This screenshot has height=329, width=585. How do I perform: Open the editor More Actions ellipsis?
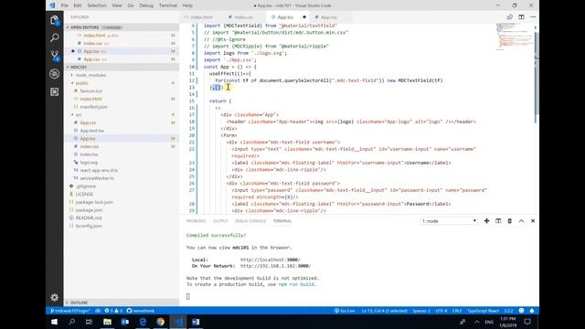pyautogui.click(x=533, y=17)
